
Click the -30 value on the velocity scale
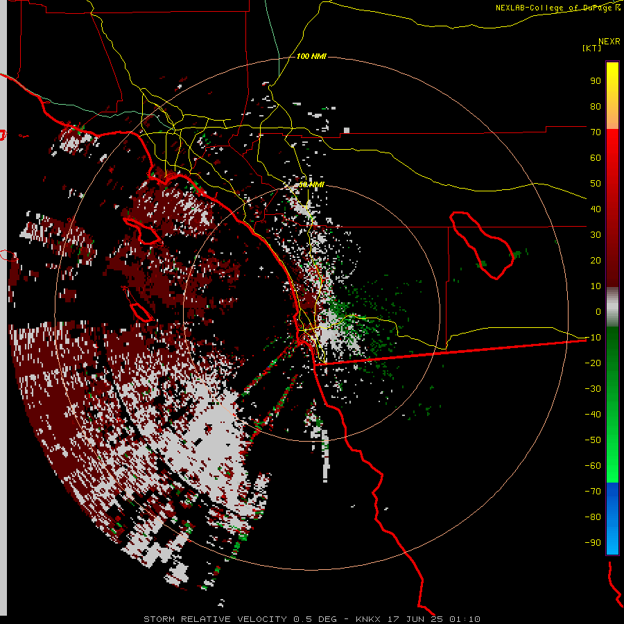(x=593, y=389)
